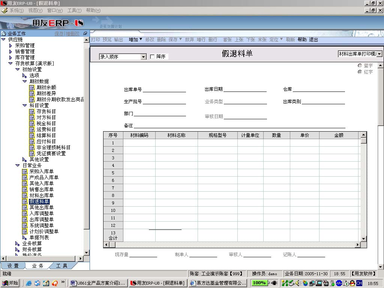Screen dimensions: 384x288
Task: Click the 仓库 input field
Action: point(319,89)
